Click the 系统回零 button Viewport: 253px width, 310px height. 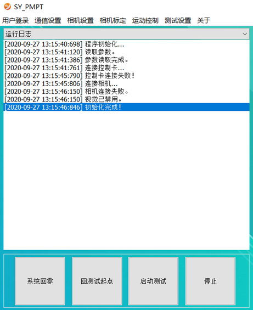click(40, 281)
